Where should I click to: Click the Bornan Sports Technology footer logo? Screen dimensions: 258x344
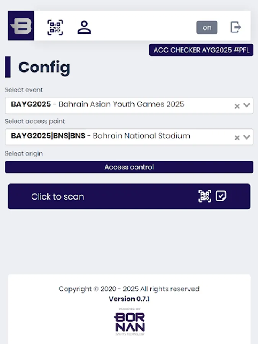click(x=129, y=322)
